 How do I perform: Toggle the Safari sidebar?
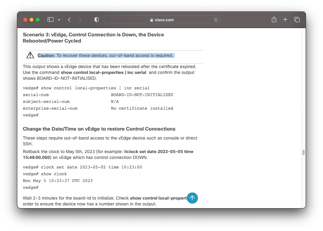pos(50,20)
